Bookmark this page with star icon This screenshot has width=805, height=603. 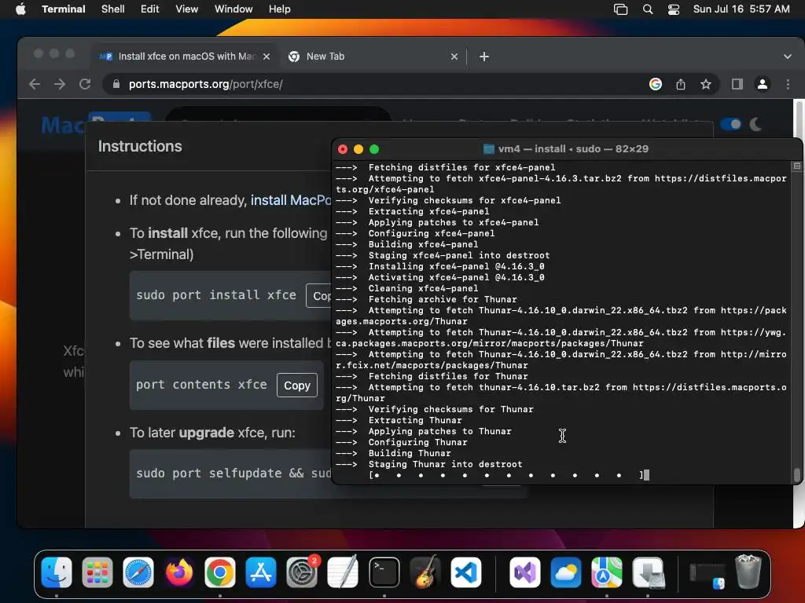click(x=706, y=84)
